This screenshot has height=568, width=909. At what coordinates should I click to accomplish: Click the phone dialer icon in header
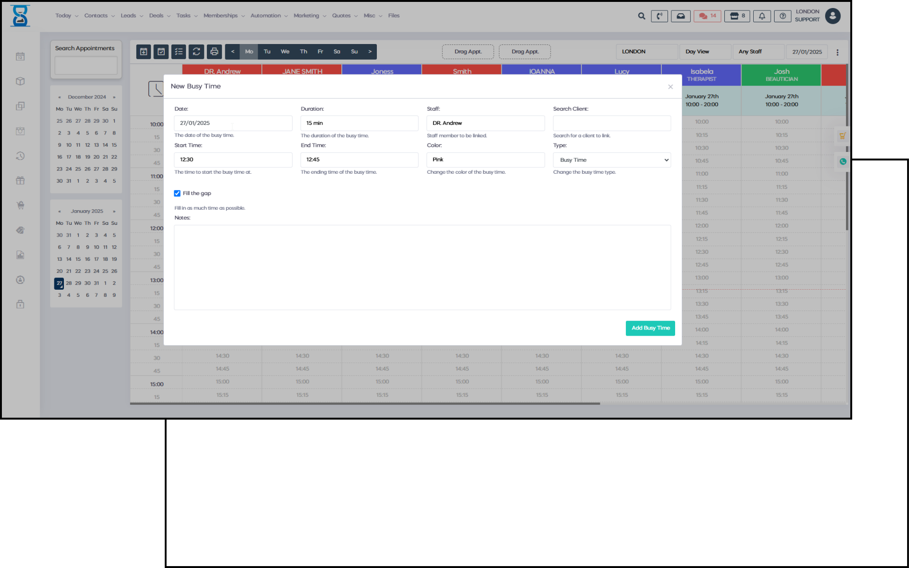coord(659,16)
